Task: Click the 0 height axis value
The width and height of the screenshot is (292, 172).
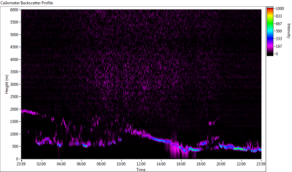Action: [17, 159]
